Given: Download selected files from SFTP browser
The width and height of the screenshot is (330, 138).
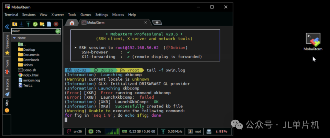Looking at the screenshot, I should (x=21, y=24).
